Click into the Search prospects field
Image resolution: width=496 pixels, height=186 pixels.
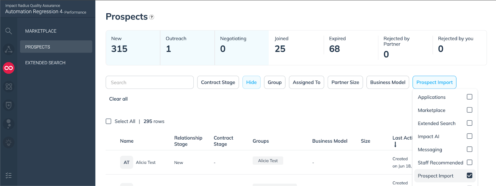click(x=149, y=82)
